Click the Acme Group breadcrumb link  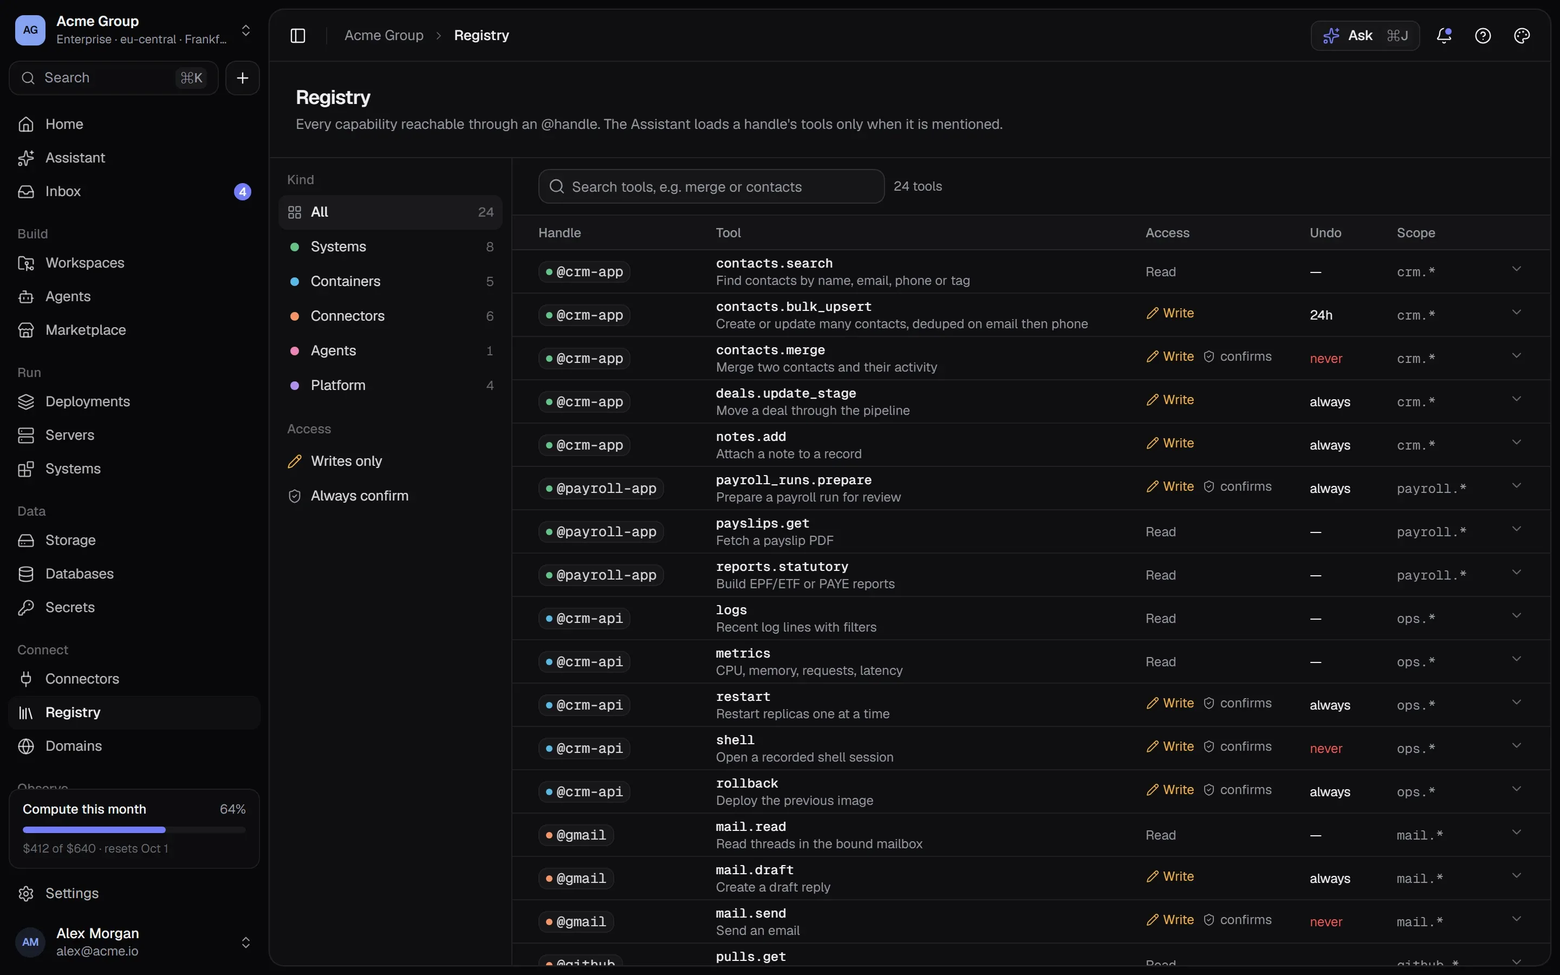[x=384, y=35]
